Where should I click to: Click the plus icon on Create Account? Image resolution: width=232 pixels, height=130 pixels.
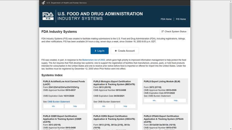tap(116, 51)
